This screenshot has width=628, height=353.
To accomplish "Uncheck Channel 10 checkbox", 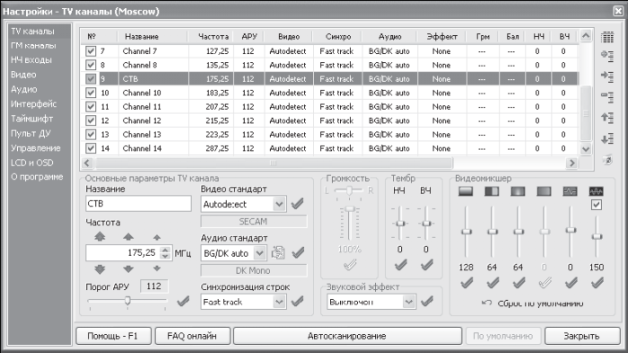I will [x=91, y=93].
